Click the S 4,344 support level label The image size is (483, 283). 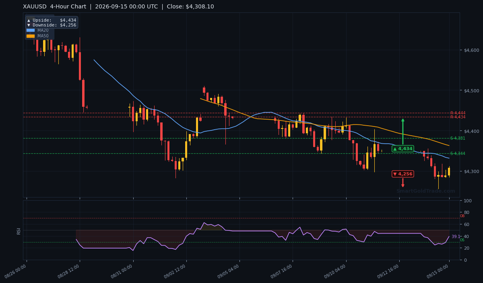tap(458, 153)
